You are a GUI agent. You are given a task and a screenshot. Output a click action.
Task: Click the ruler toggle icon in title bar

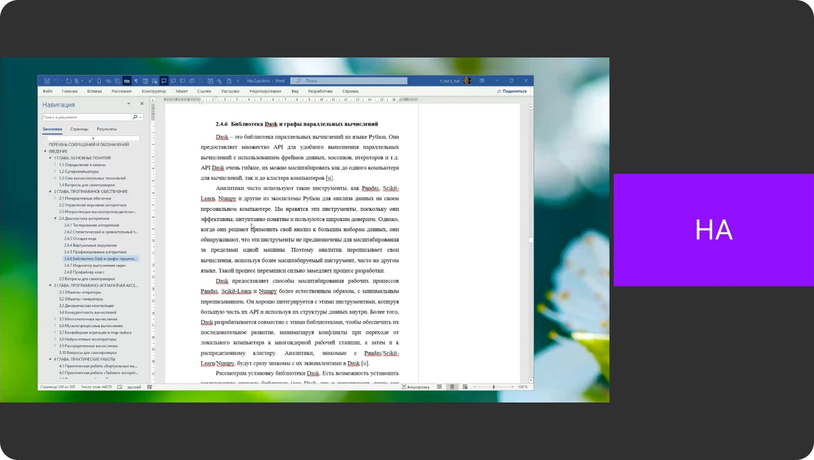pyautogui.click(x=127, y=81)
